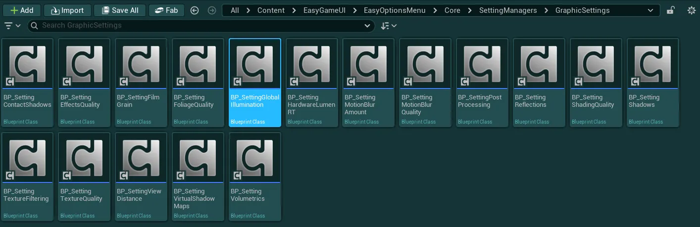This screenshot has width=700, height=227.
Task: Select the BP_SettingShadows asset
Action: [653, 83]
